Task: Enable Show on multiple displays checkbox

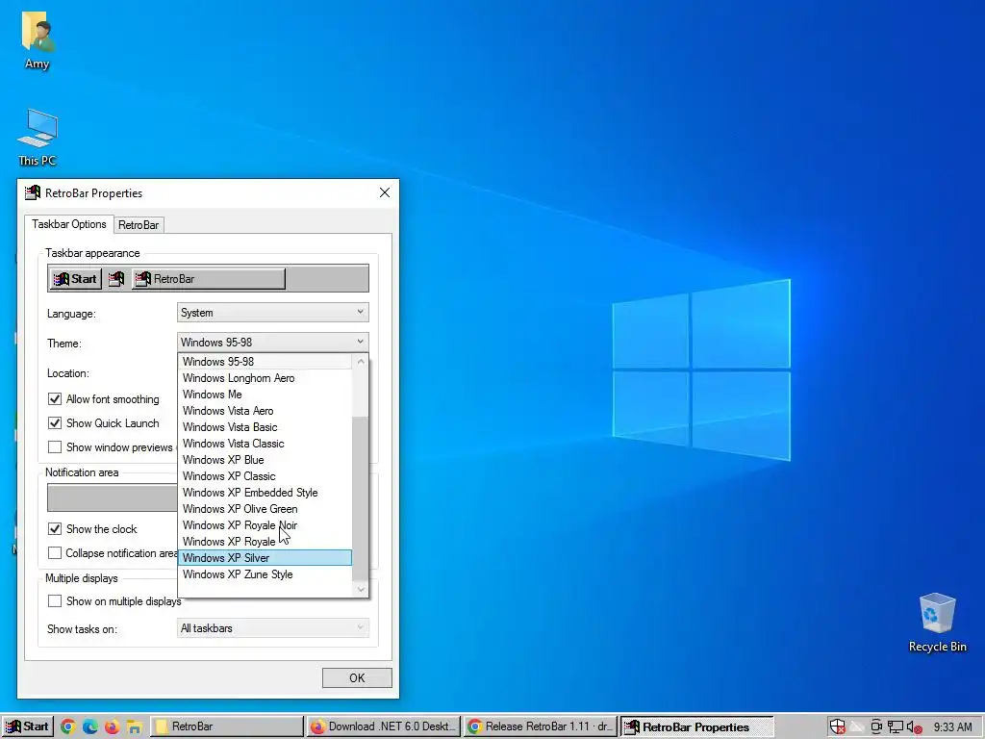Action: pos(55,601)
